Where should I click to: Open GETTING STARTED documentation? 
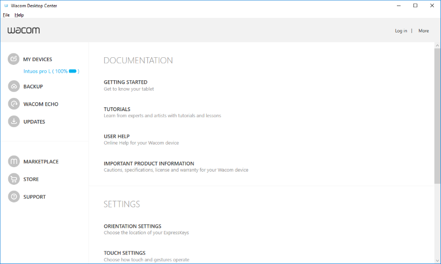(126, 82)
